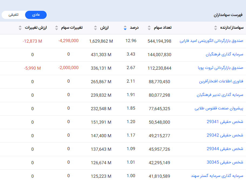Select شخص حقیقی 29344 shareholder
Image resolution: width=246 pixels, height=181 pixels.
(x=225, y=149)
